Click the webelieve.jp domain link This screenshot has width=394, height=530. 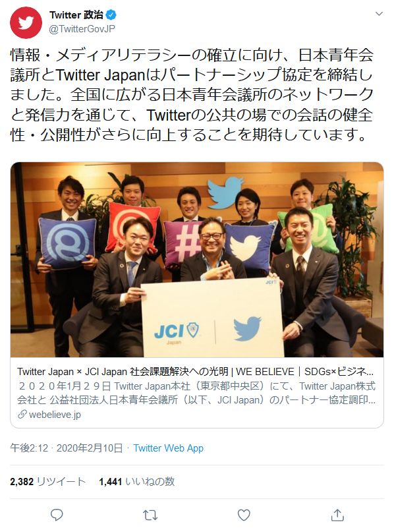point(55,415)
